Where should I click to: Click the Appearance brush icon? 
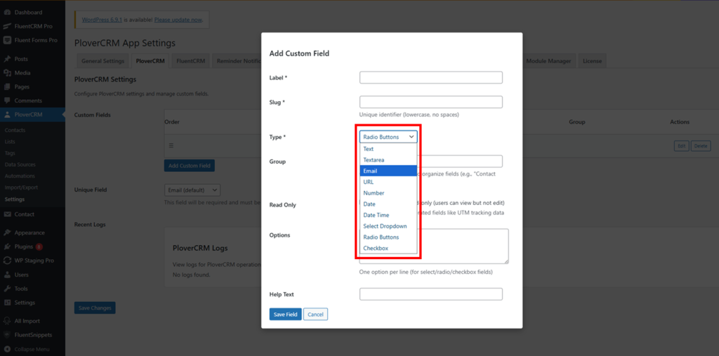point(7,232)
